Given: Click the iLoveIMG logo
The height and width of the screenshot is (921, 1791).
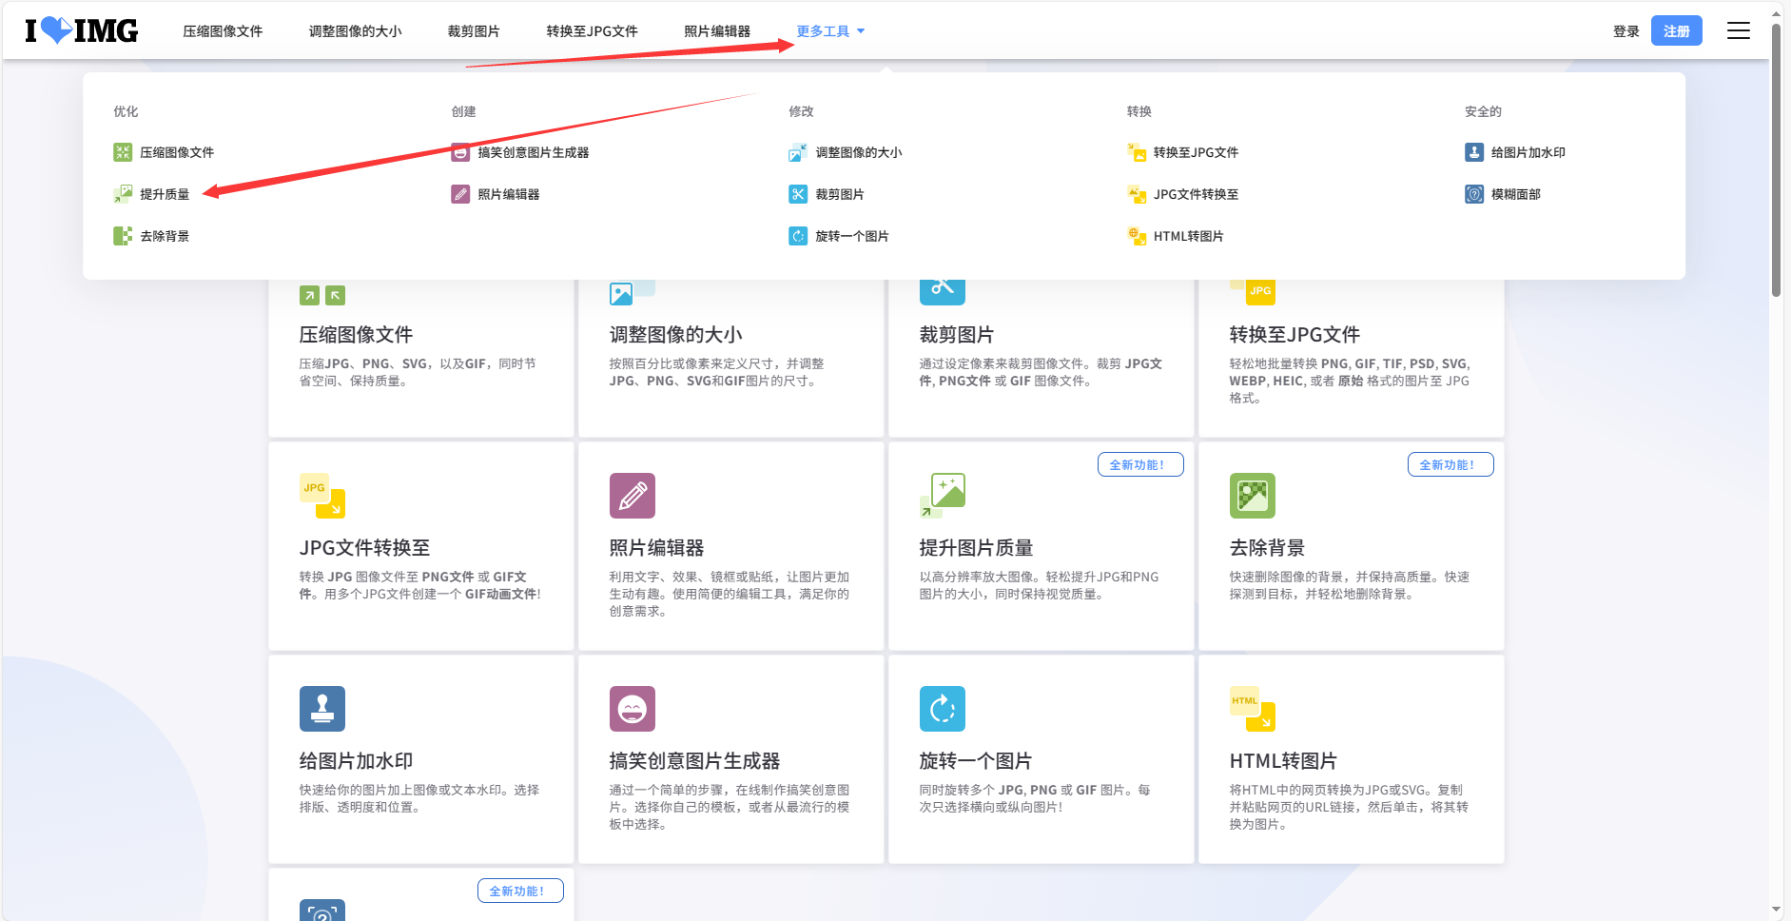Looking at the screenshot, I should (x=82, y=30).
